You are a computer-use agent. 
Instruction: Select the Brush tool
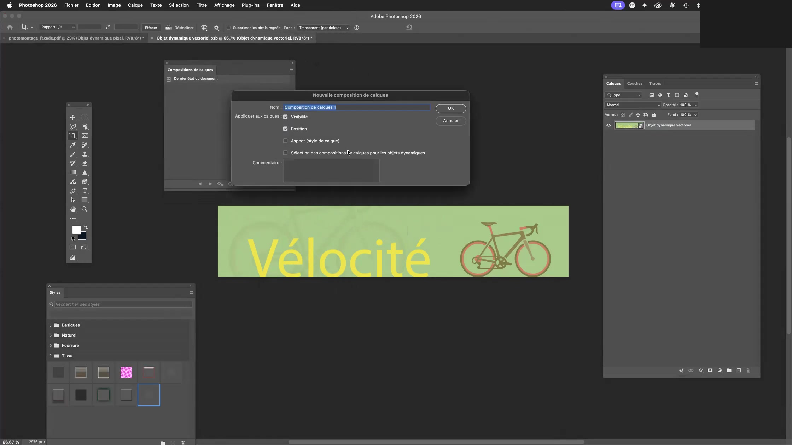[x=72, y=154]
